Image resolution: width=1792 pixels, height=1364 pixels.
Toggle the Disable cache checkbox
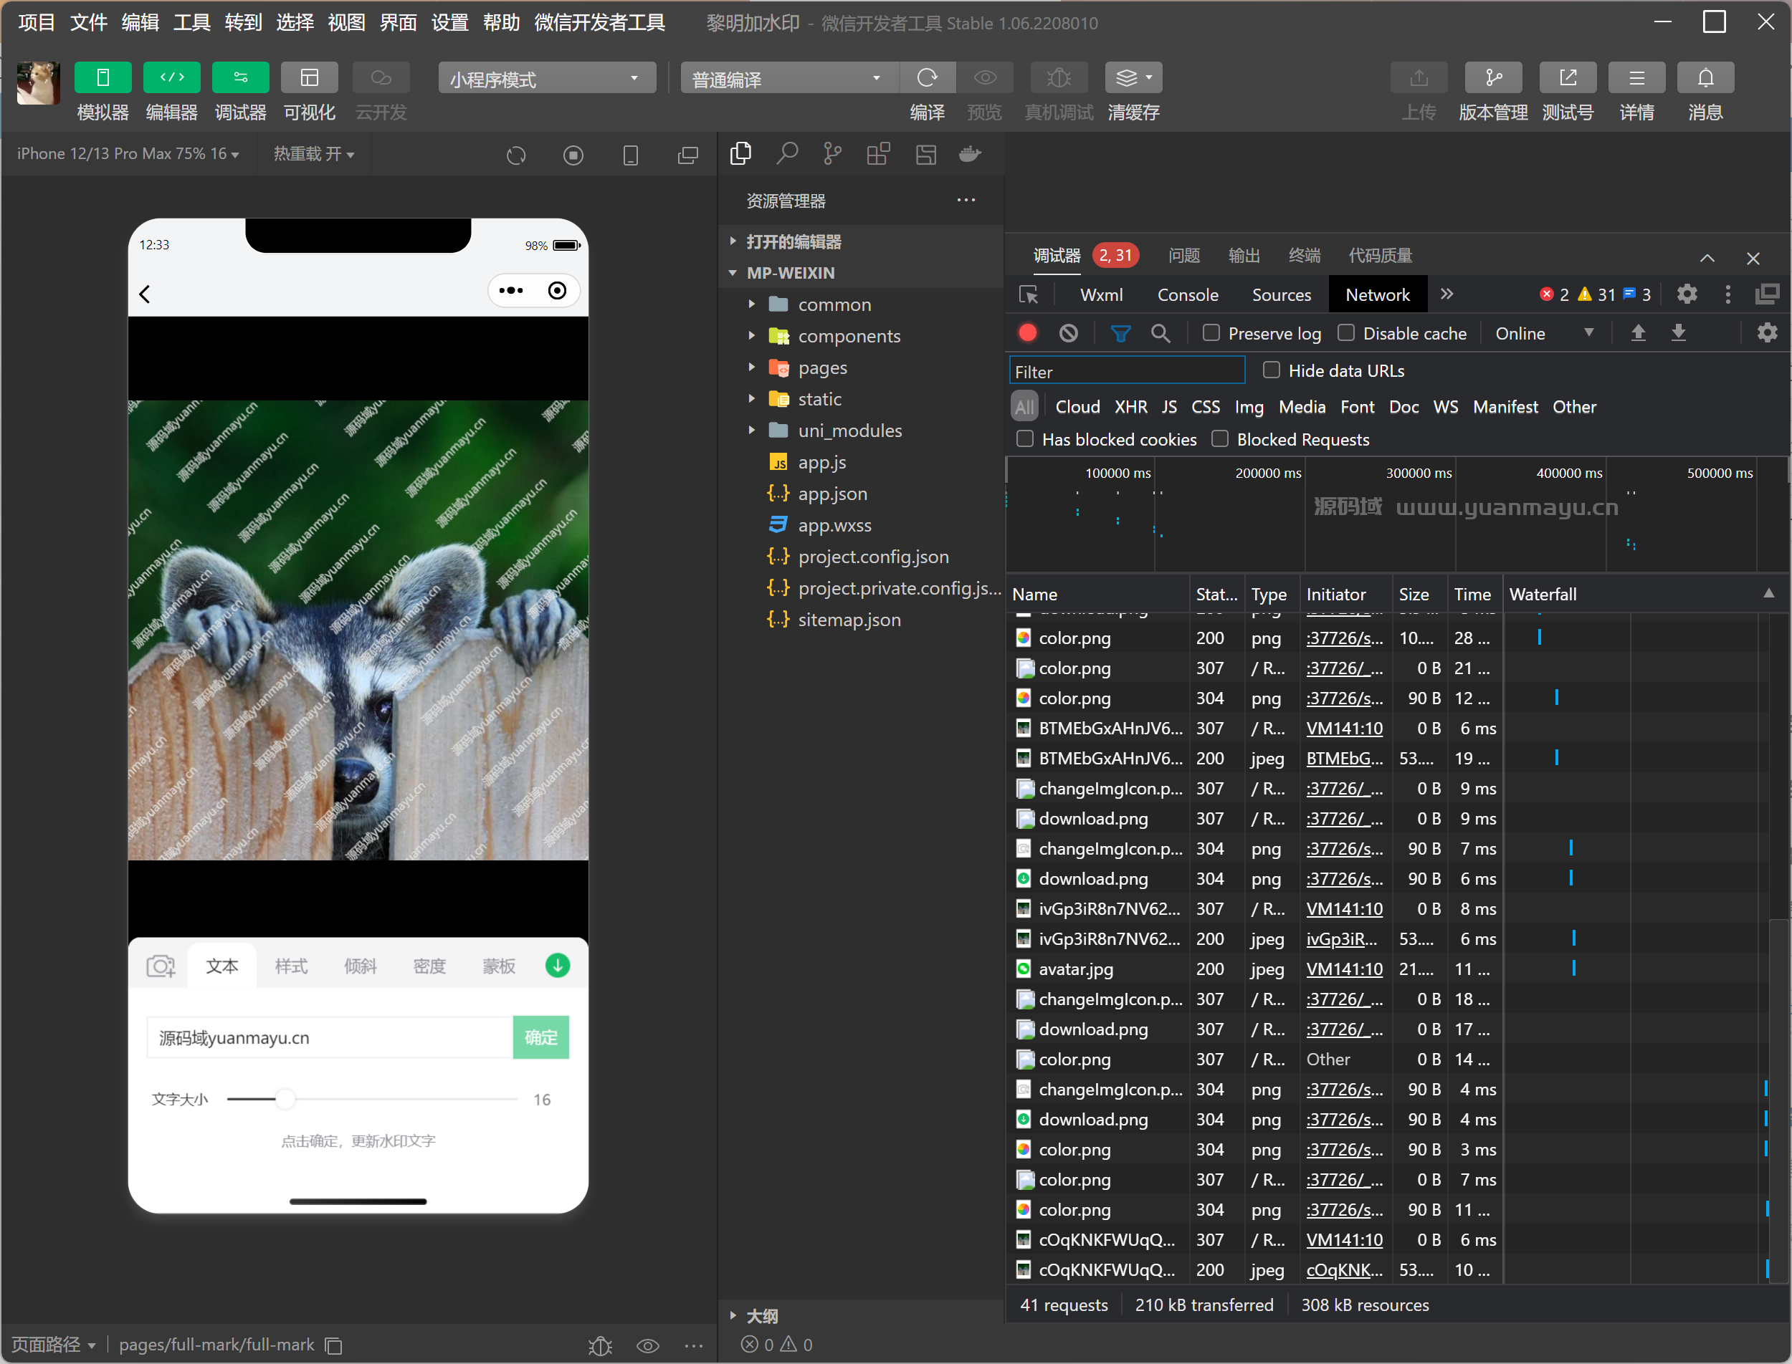[1346, 333]
